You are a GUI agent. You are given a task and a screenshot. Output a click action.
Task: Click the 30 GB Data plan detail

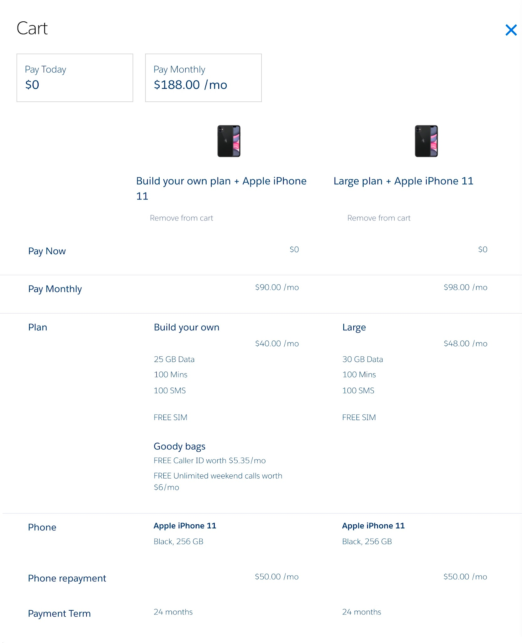pos(362,359)
